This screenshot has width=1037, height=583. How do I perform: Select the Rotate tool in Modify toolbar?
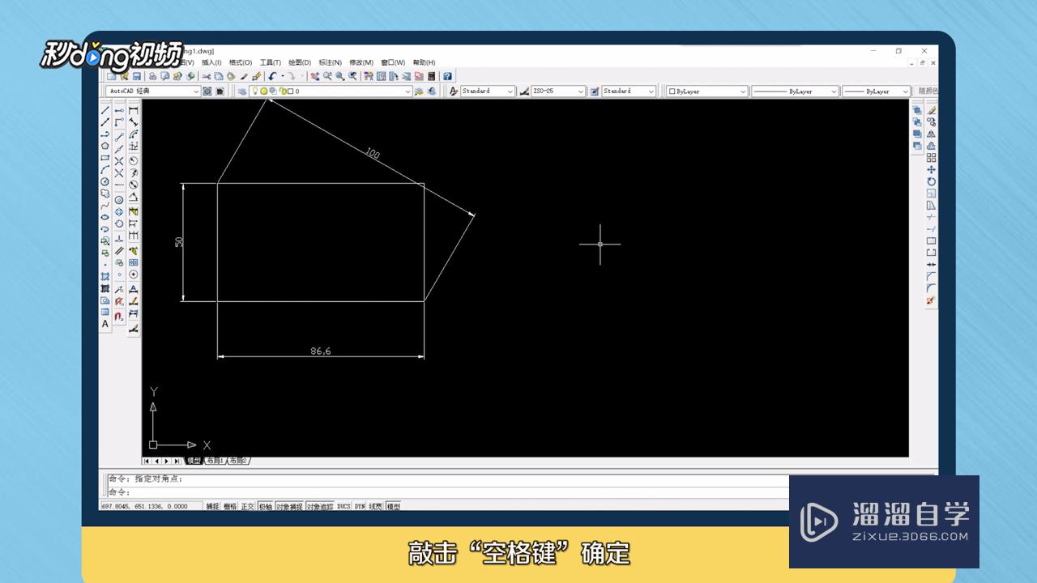click(x=932, y=181)
